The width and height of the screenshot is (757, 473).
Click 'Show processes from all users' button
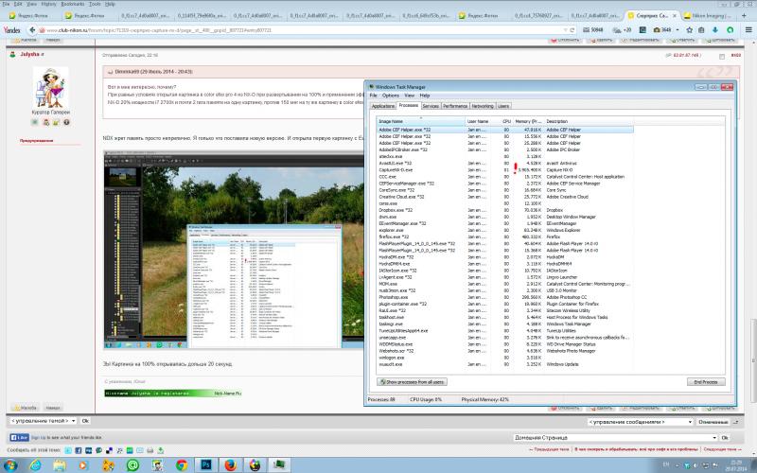412,382
